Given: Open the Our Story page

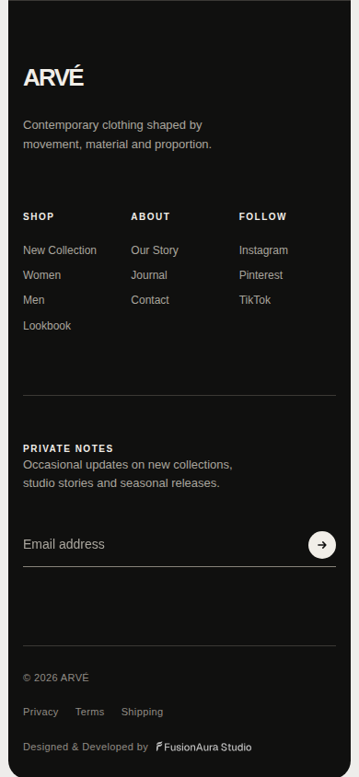Looking at the screenshot, I should pos(155,250).
